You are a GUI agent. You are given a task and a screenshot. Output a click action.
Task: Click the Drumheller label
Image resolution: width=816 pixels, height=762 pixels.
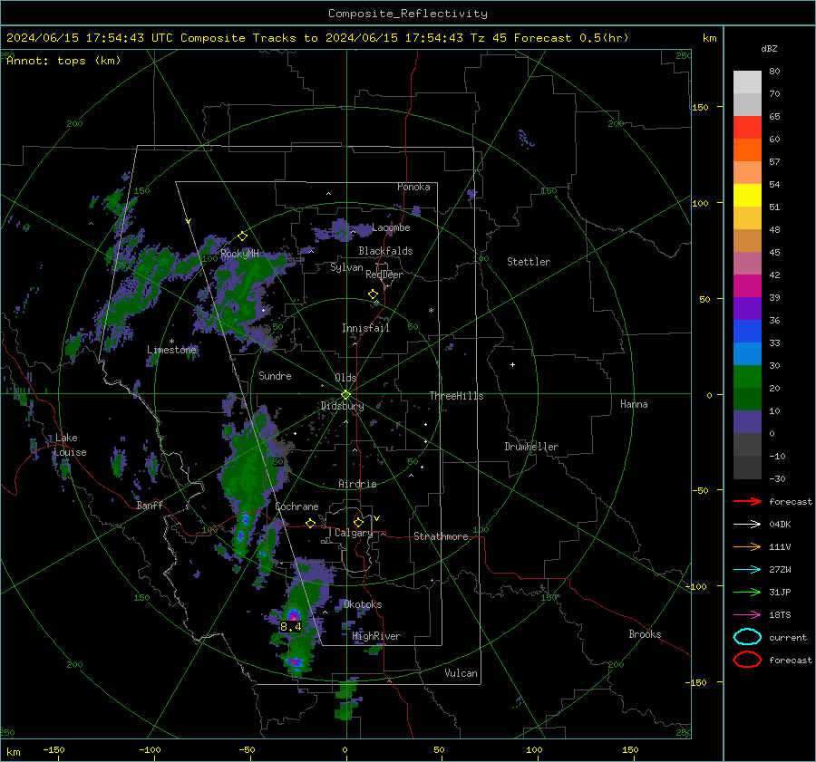click(x=531, y=447)
